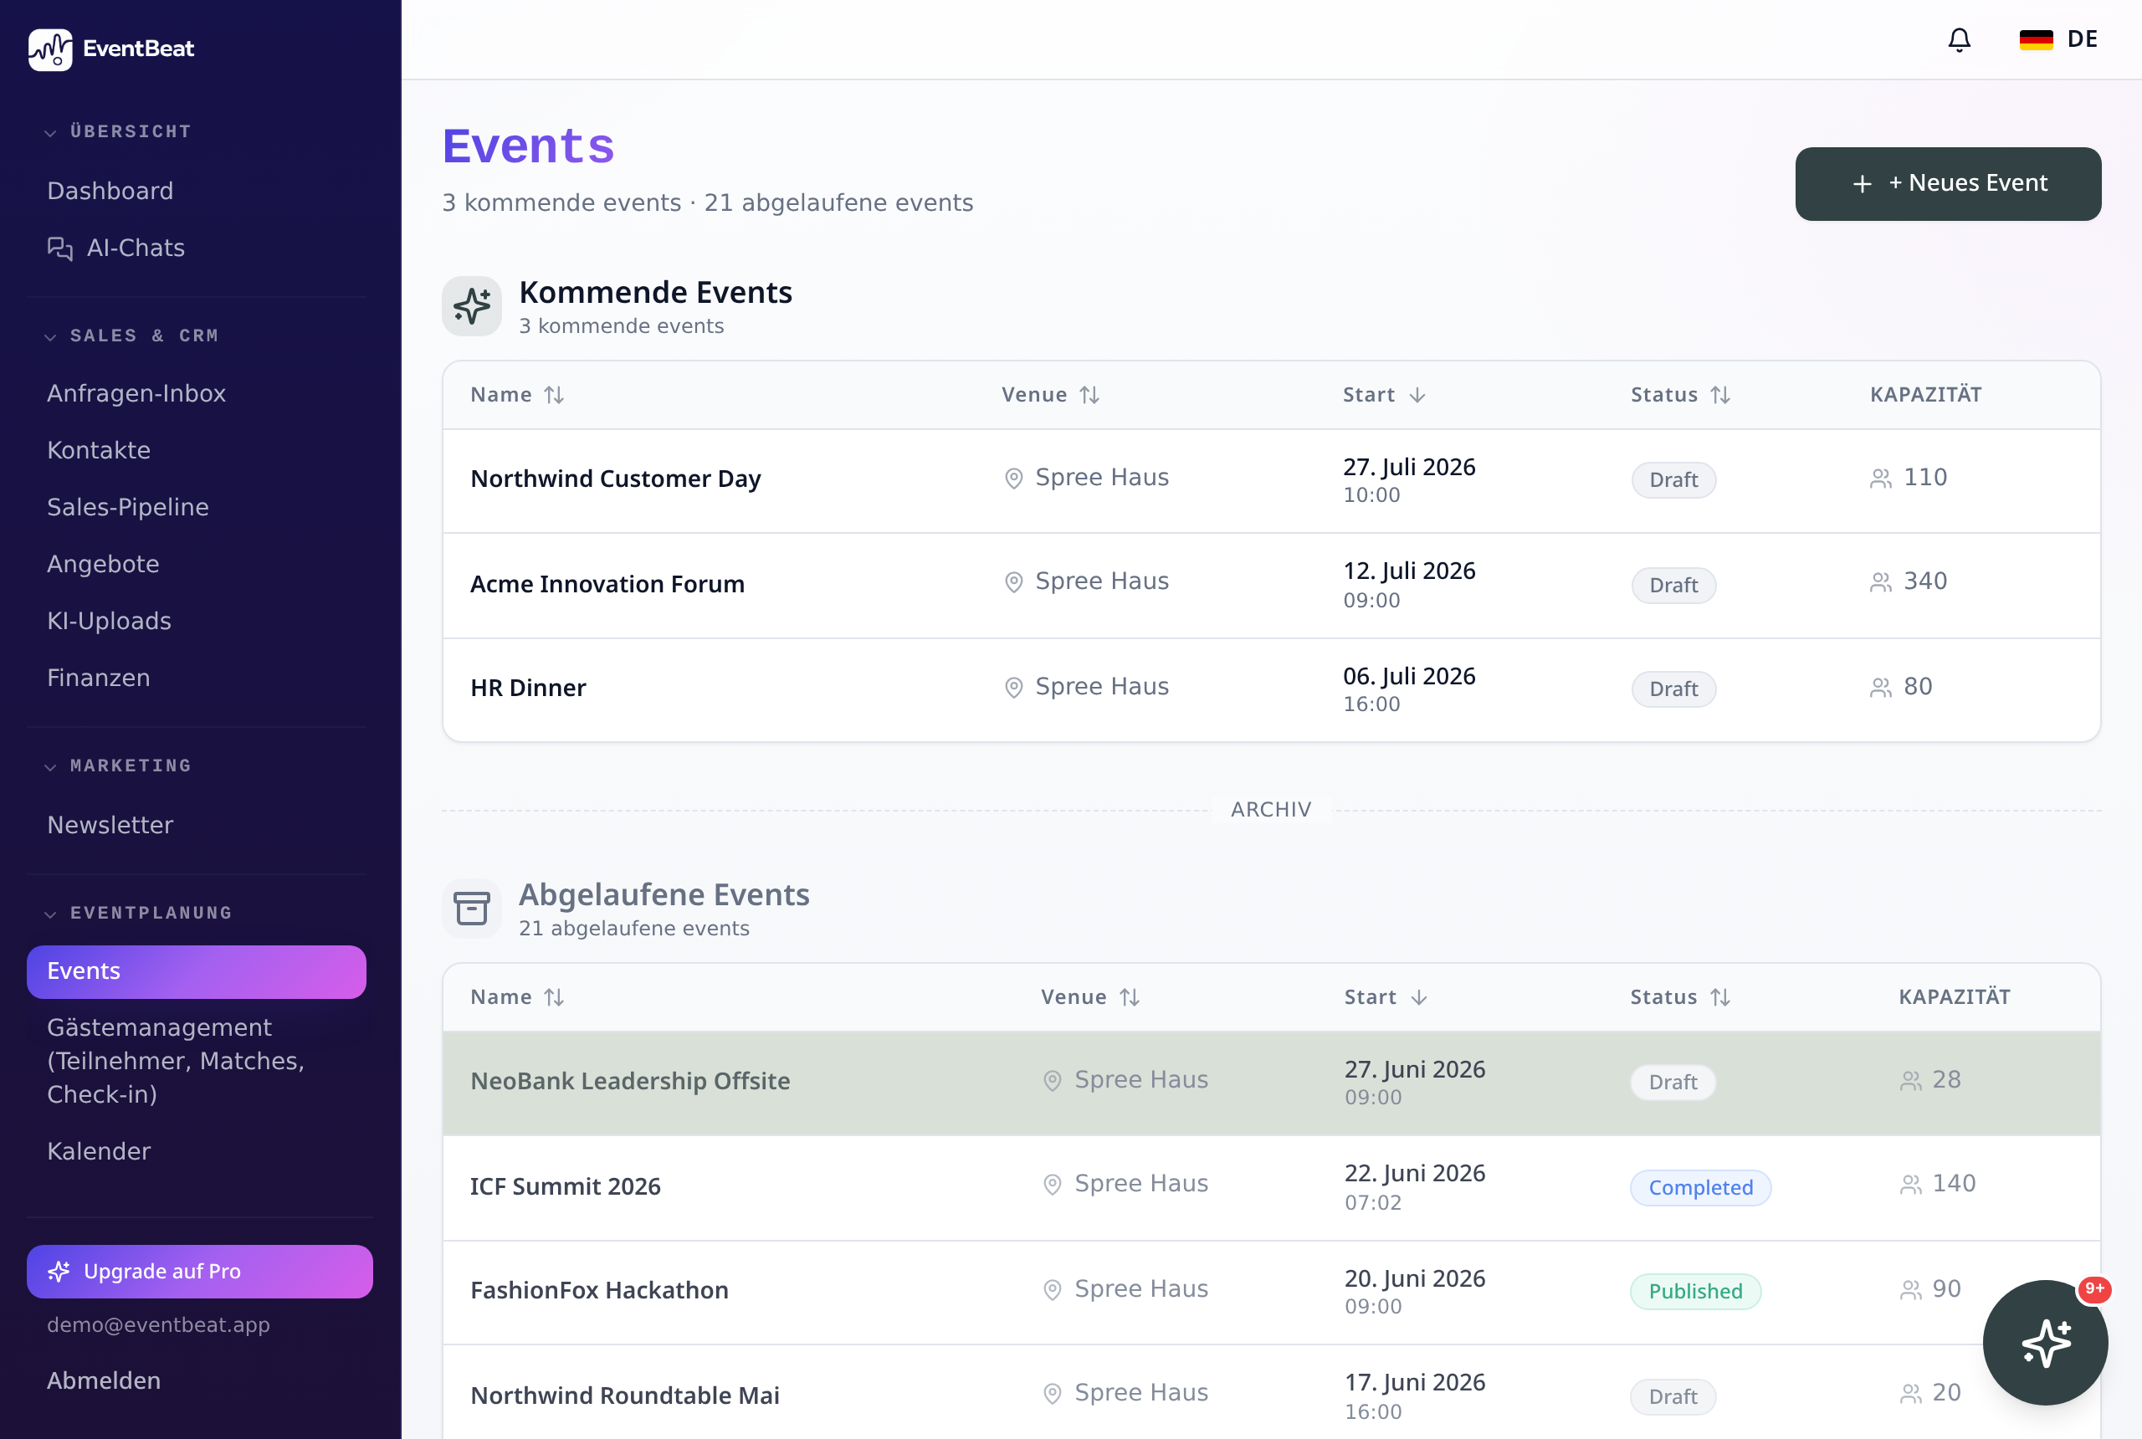Sort archived events by Venue arrows

click(1129, 997)
